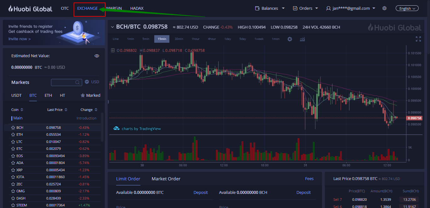The height and width of the screenshot is (208, 430).
Task: Star the ADA coin as favorite
Action: pyautogui.click(x=13, y=163)
